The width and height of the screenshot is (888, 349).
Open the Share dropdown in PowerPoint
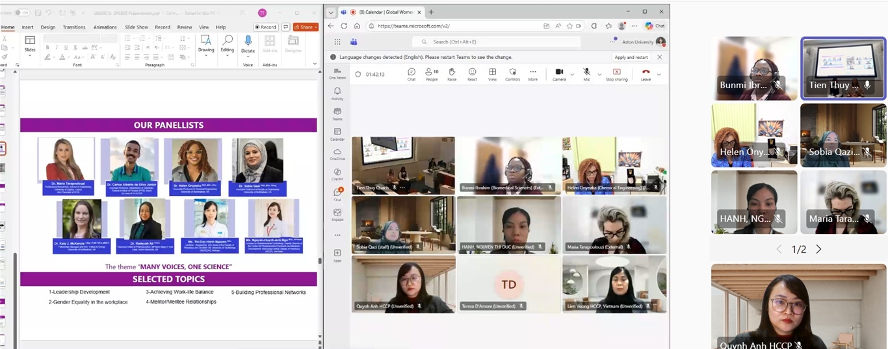[306, 27]
